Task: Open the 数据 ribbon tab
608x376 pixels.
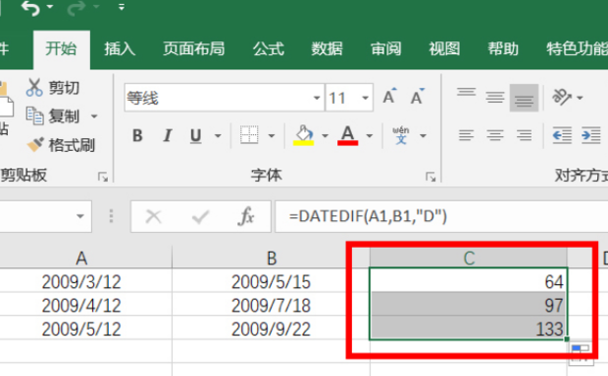Action: [x=327, y=49]
